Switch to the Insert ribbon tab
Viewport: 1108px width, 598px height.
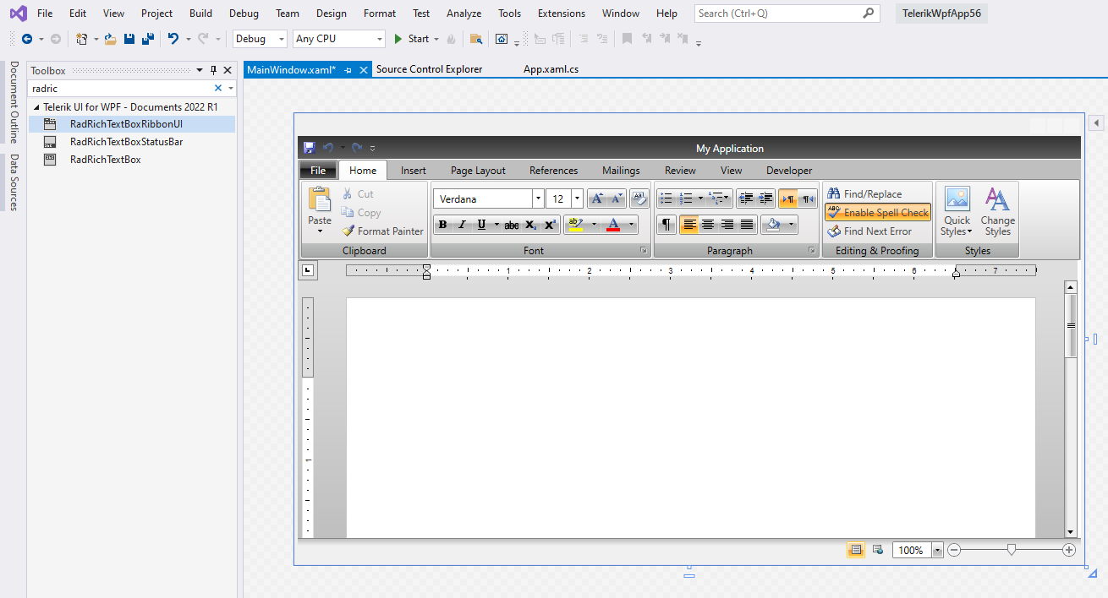point(413,170)
